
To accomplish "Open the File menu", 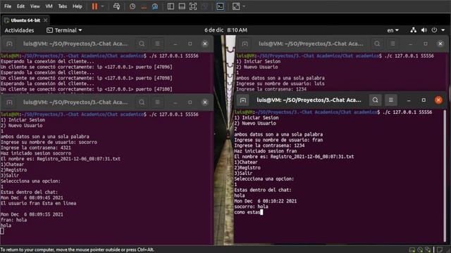I will click(8, 6).
